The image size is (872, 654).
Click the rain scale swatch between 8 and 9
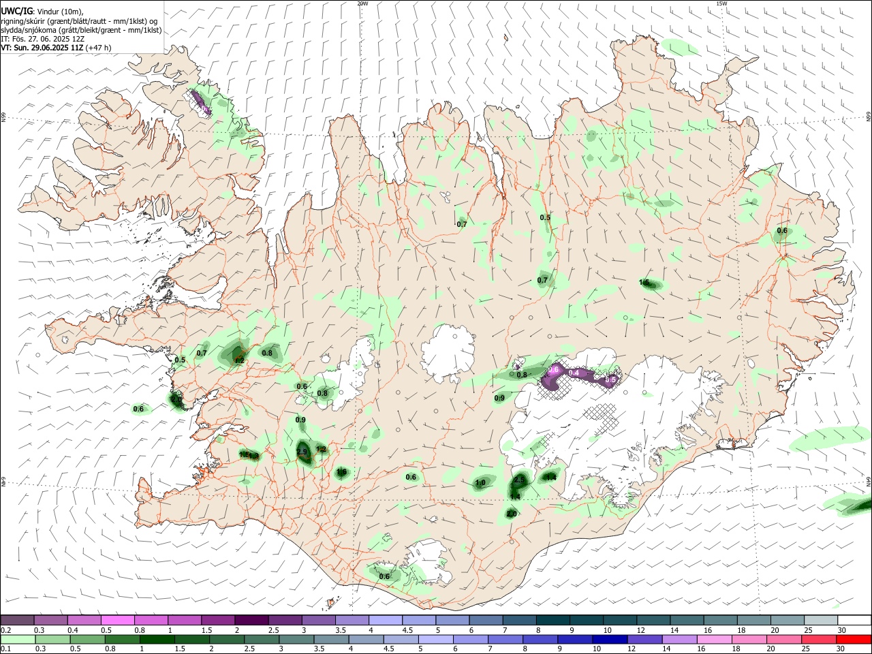[540, 639]
